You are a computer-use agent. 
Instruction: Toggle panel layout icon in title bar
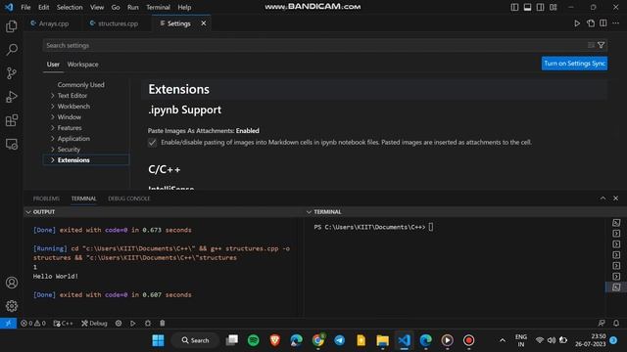point(527,7)
